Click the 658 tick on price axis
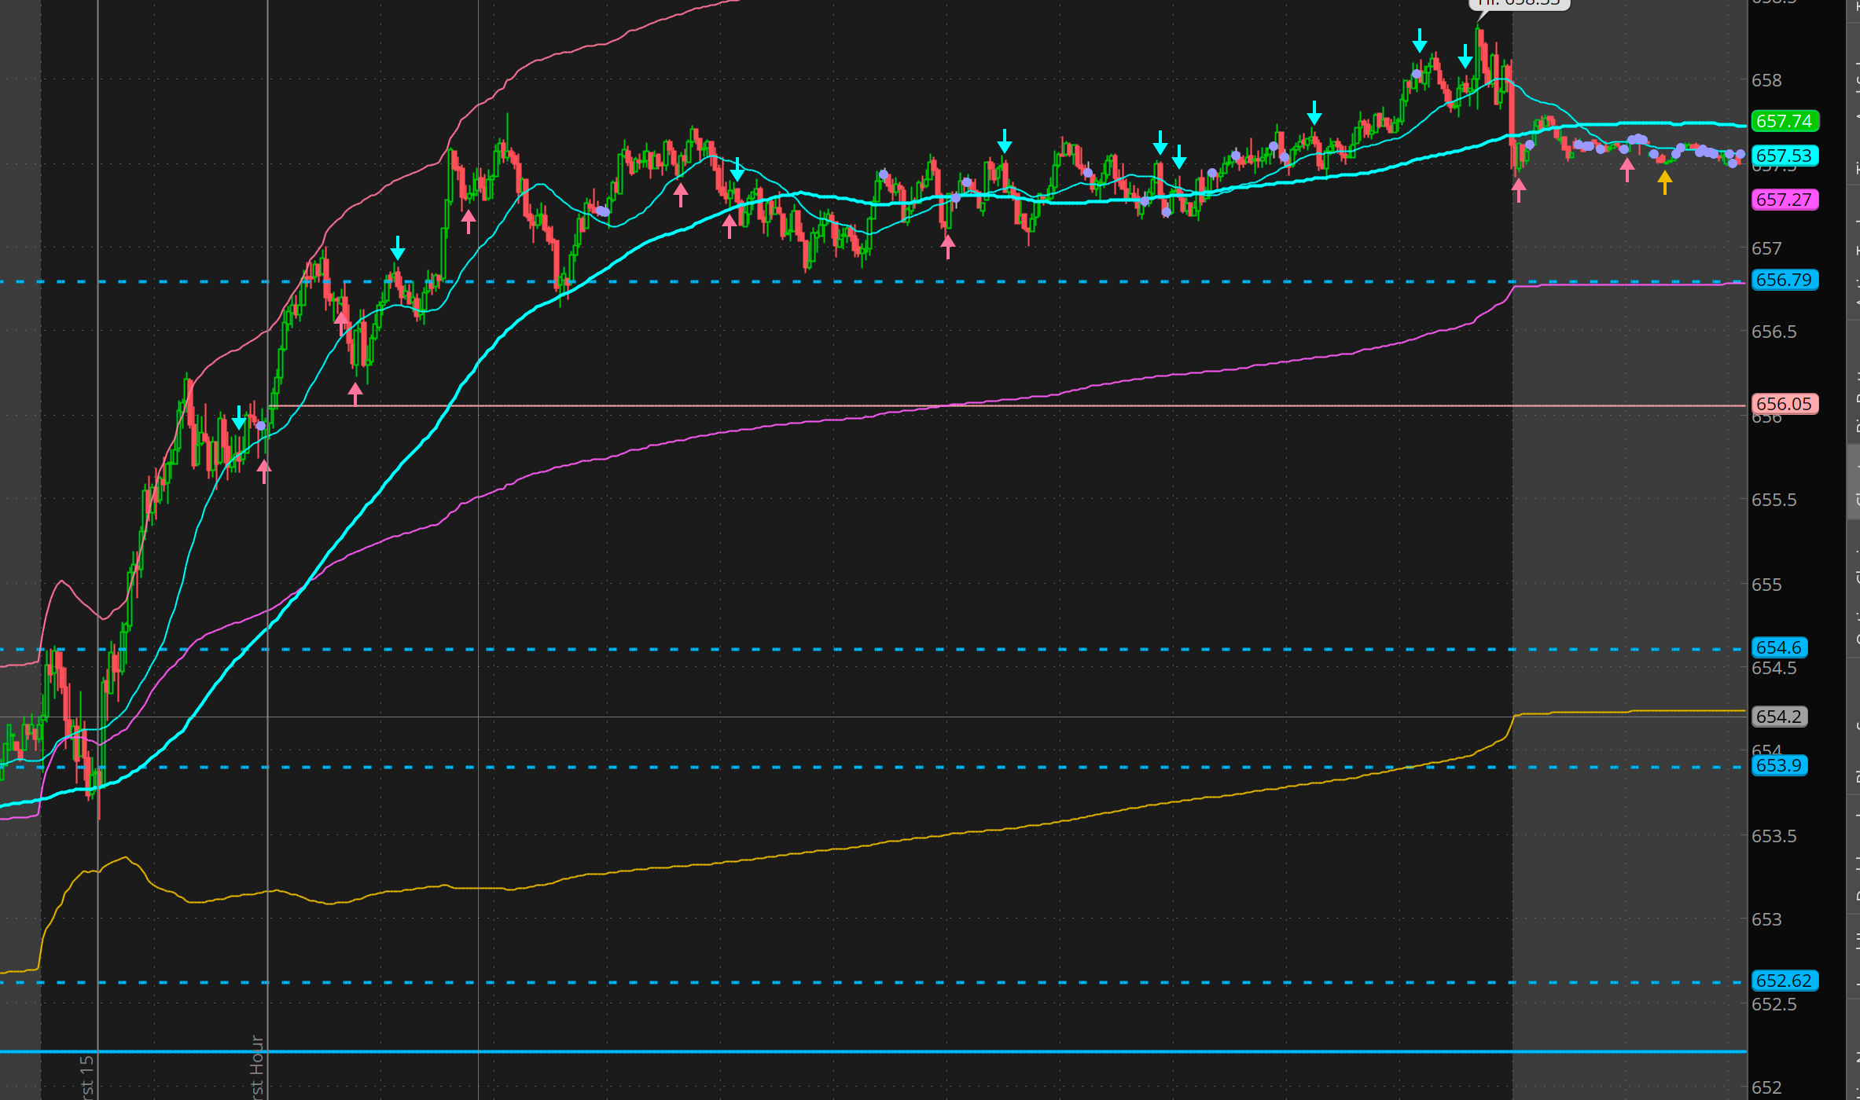Screen dimensions: 1860x1100 pos(1766,80)
